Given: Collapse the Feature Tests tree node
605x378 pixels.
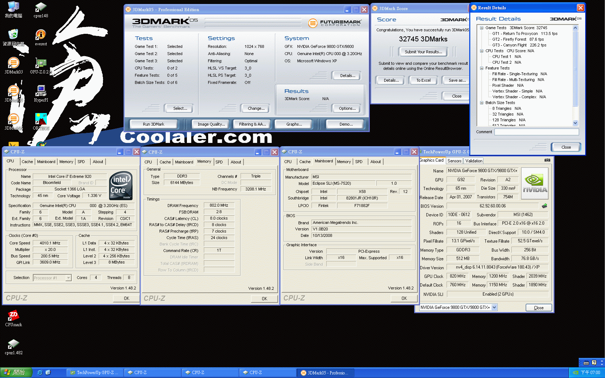Looking at the screenshot, I should (x=481, y=68).
